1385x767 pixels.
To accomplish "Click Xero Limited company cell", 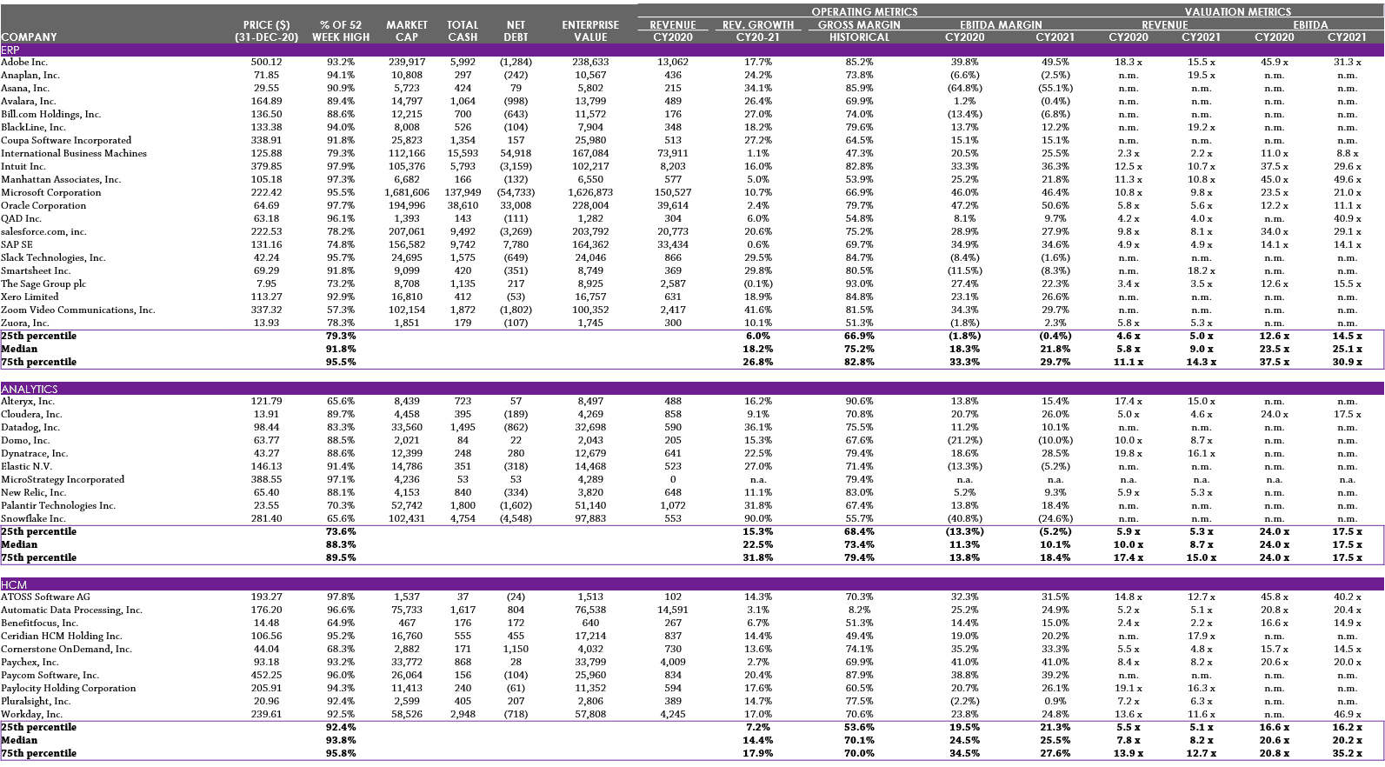I will coord(30,297).
